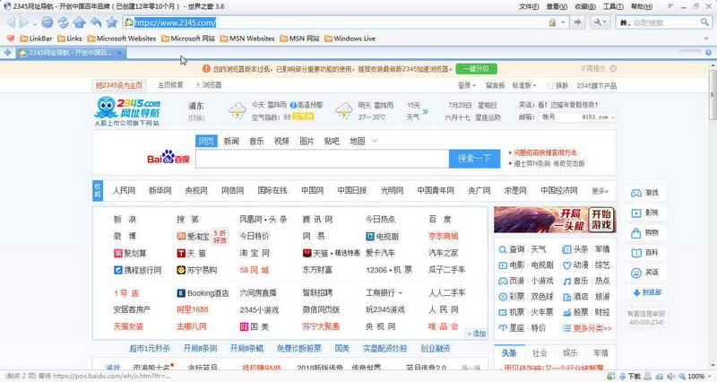Expand the wrench tools dropdown arrow
This screenshot has height=382, width=717.
604,22
